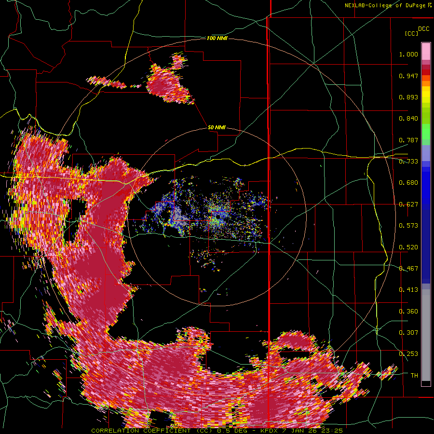Select the 0.253 scale value
The image size is (434, 434).
coord(408,354)
